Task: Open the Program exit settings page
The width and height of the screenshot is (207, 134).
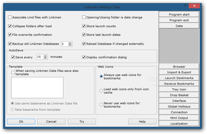Action: click(179, 20)
